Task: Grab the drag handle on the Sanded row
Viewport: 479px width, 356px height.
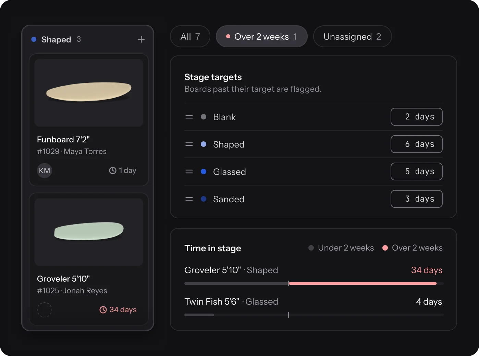Action: 189,199
